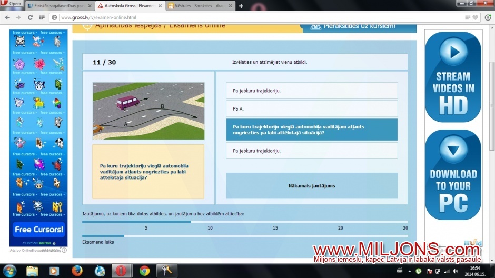Select the first answer 'Pa jebkuru trajektoriju.'
495x278 pixels.
click(312, 91)
